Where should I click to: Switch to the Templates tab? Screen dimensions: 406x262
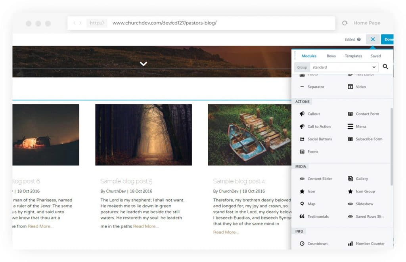[x=353, y=56]
